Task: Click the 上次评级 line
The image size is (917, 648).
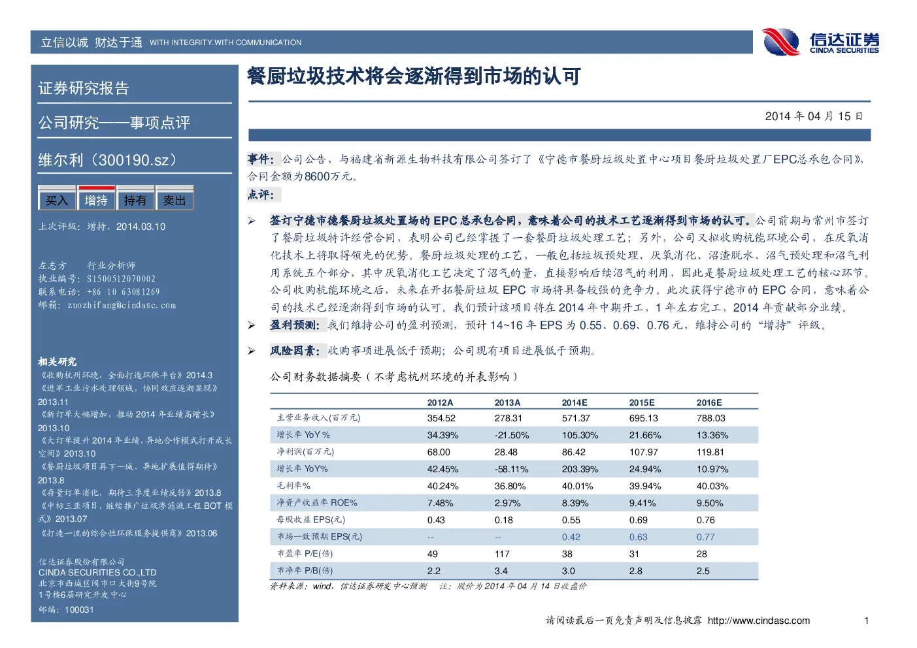Action: coord(102,227)
